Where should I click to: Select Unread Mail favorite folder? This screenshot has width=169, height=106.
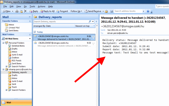(x=14, y=28)
